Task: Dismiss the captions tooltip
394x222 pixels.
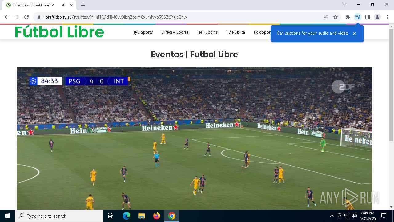Action: click(354, 34)
